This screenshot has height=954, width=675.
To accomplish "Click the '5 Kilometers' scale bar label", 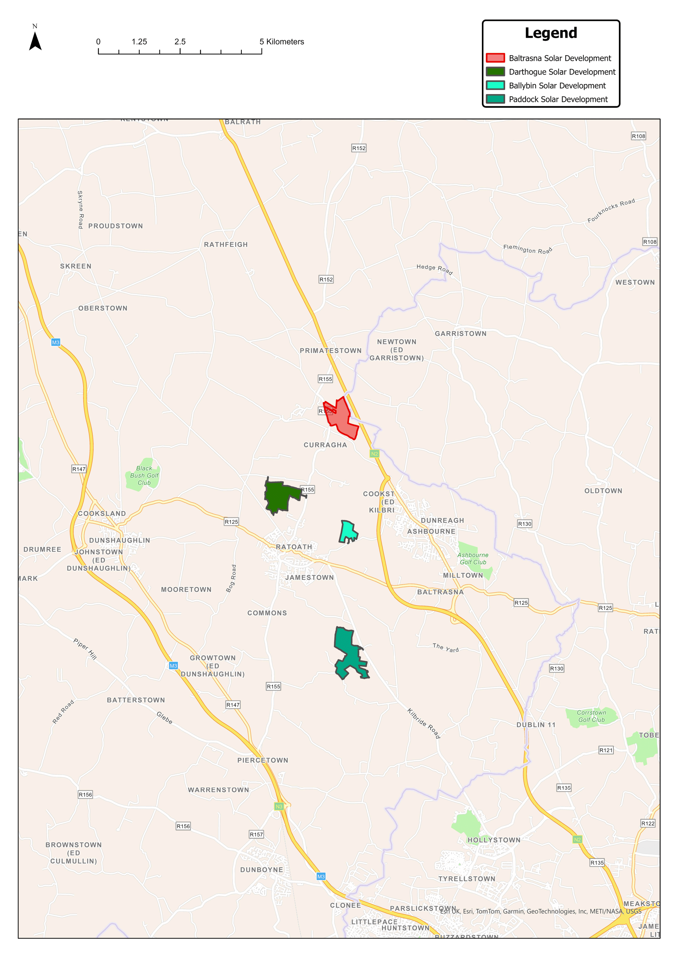I will point(282,42).
